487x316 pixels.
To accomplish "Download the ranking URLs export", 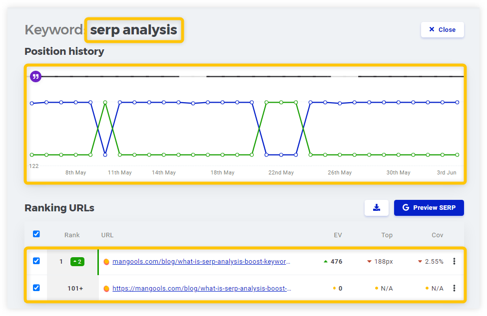I will point(377,207).
